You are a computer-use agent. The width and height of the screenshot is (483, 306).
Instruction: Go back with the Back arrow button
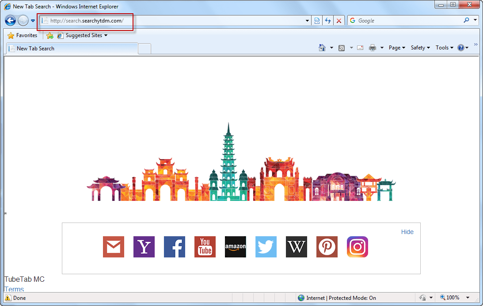[10, 21]
